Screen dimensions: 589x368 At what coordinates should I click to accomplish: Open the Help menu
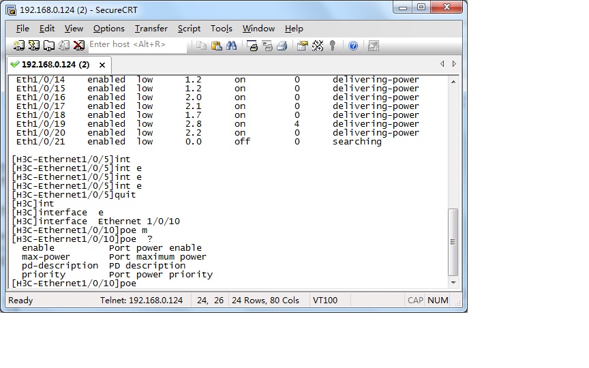tap(294, 29)
